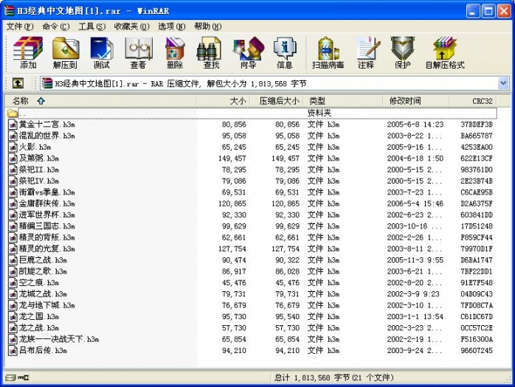The image size is (515, 387).
Task: Open the 文件(F) menu
Action: (x=20, y=27)
